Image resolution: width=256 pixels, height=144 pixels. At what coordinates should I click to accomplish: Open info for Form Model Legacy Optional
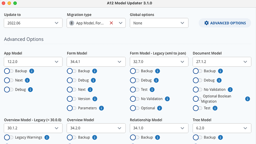click(160, 108)
